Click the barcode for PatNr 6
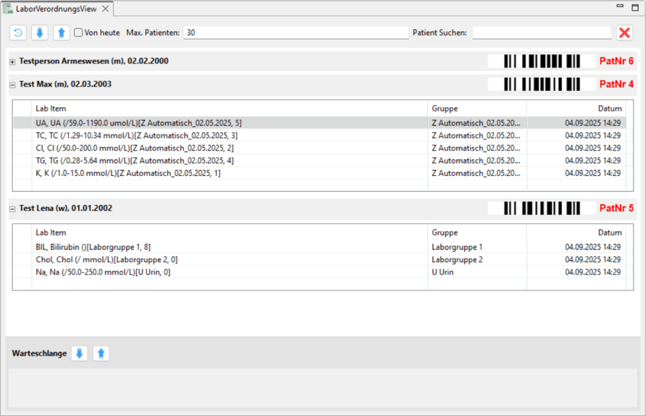Viewport: 646px width, 416px height. 542,61
